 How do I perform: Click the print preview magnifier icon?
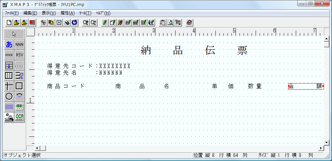coord(170,22)
